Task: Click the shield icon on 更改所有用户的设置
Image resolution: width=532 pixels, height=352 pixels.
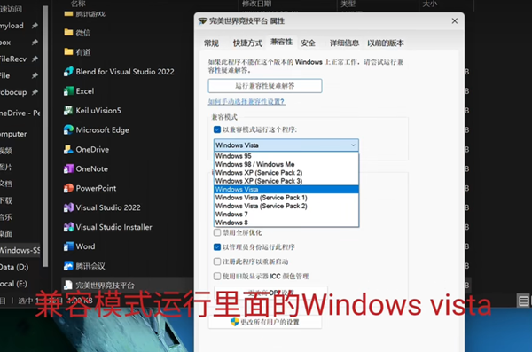Action: tap(234, 322)
